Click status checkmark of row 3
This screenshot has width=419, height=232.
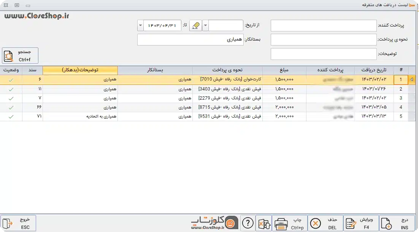(x=11, y=99)
